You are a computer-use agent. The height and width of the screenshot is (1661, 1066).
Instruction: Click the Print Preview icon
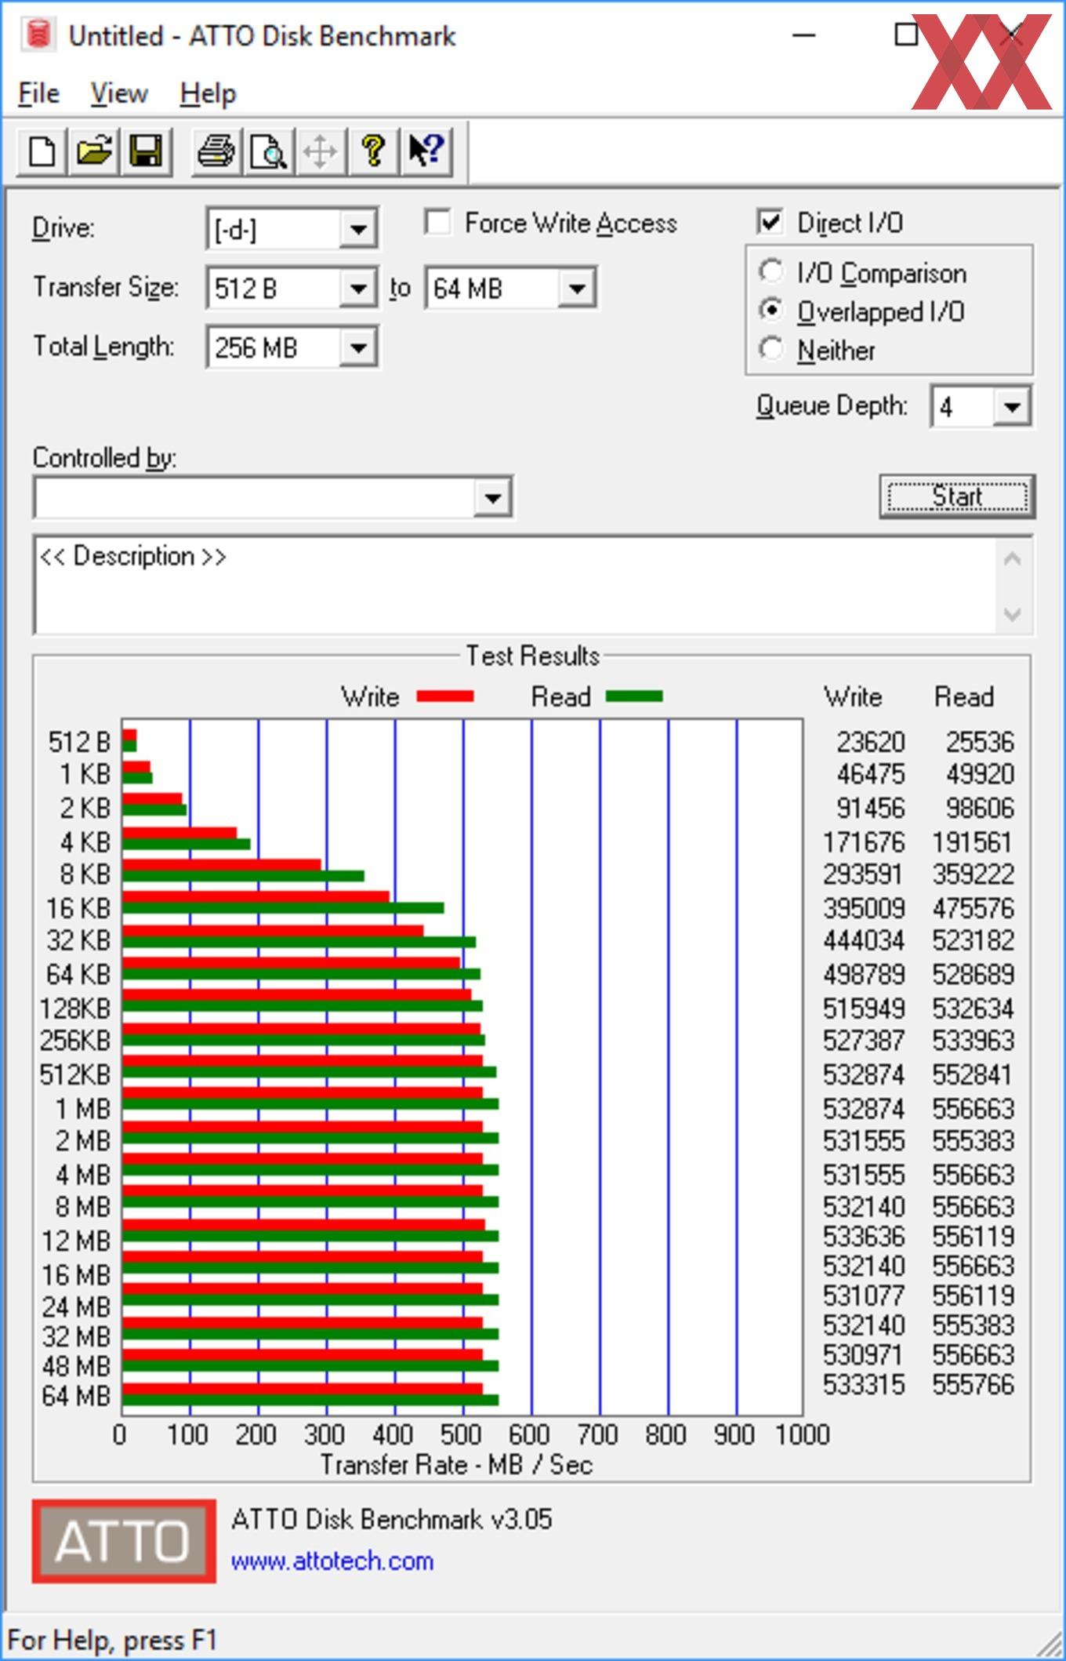pos(269,151)
